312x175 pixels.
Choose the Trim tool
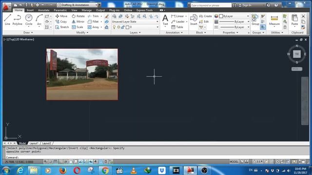93,16
